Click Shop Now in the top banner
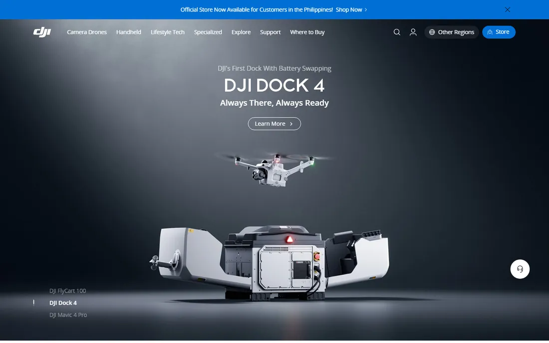Image resolution: width=549 pixels, height=343 pixels. coord(351,10)
